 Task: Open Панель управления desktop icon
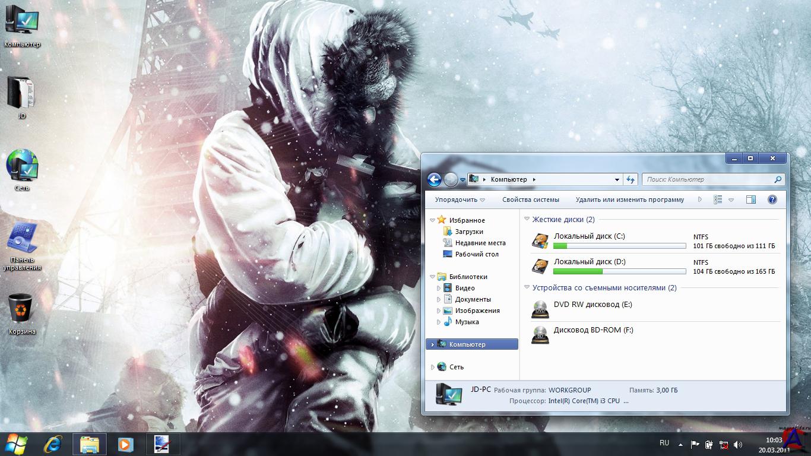coord(22,242)
